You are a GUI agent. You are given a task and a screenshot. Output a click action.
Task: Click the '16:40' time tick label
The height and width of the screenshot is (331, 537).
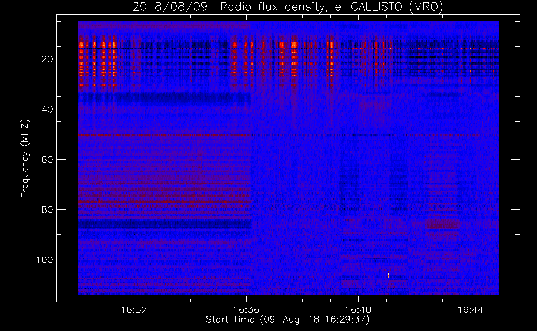coord(358,310)
